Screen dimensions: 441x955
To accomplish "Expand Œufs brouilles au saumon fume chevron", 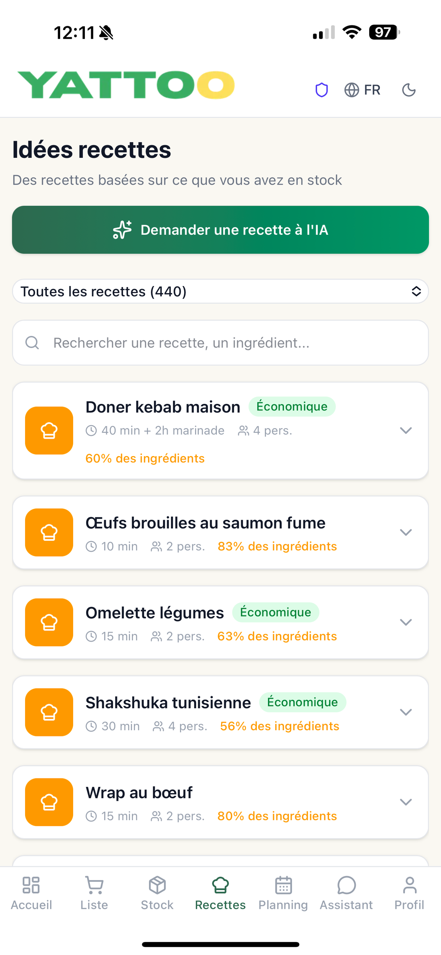I will (x=406, y=532).
